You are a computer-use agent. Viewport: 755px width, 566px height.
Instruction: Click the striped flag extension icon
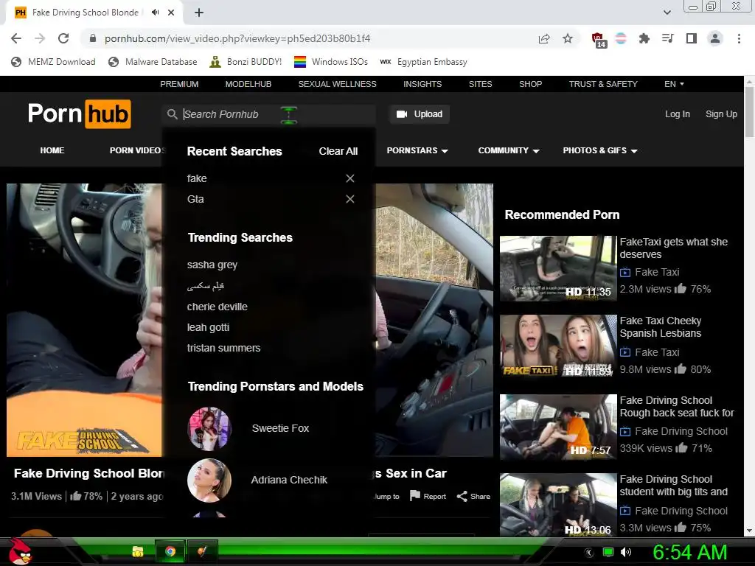pyautogui.click(x=621, y=38)
